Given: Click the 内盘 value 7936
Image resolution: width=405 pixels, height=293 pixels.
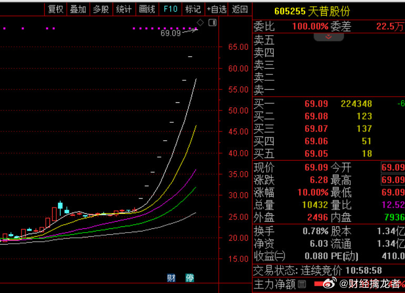Looking at the screenshot, I should (394, 217).
